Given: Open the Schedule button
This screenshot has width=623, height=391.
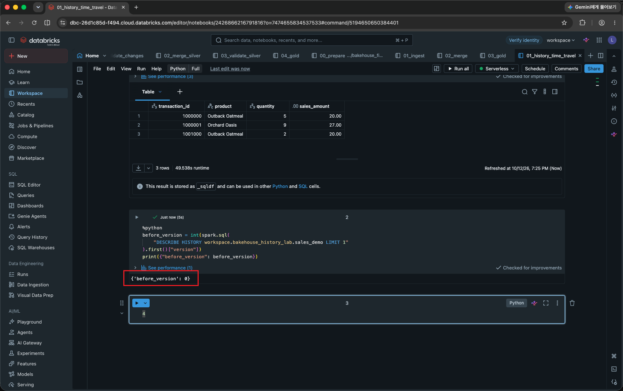Looking at the screenshot, I should click(x=535, y=69).
